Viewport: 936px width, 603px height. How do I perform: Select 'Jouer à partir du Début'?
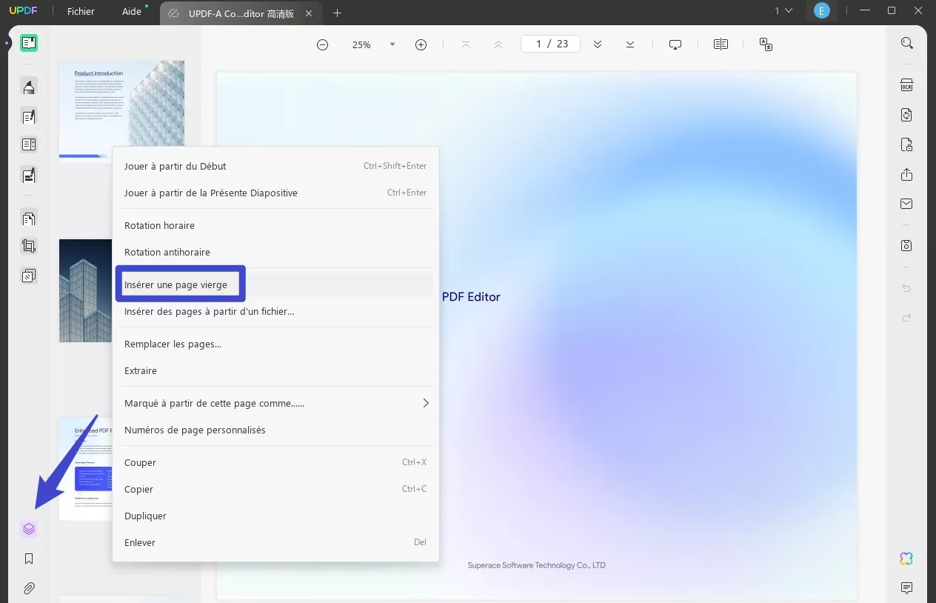pos(275,166)
